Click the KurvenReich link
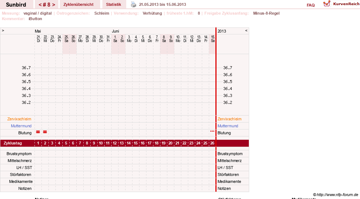Image resolution: width=360 pixels, height=199 pixels. 346,4
